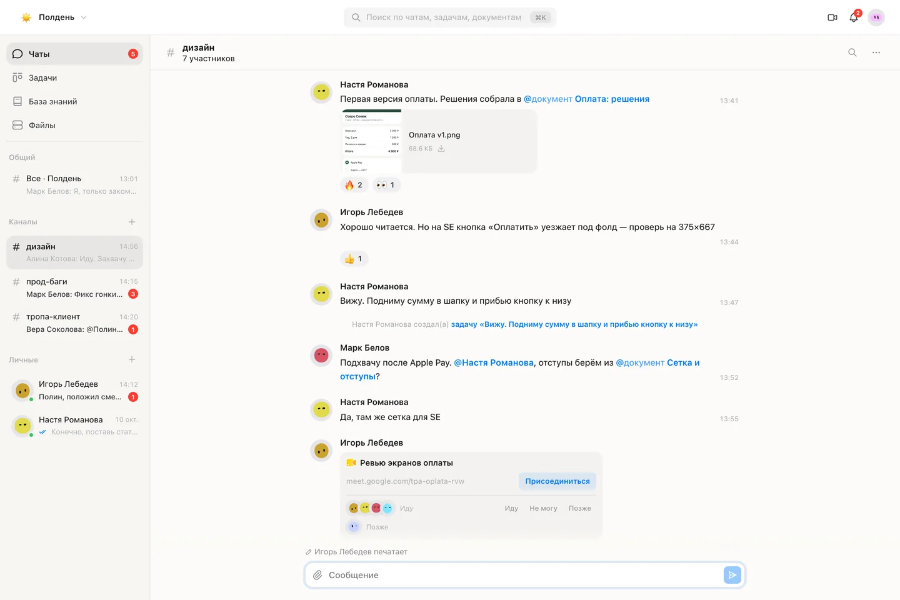Open the Чаты section
The image size is (900, 600).
point(74,54)
